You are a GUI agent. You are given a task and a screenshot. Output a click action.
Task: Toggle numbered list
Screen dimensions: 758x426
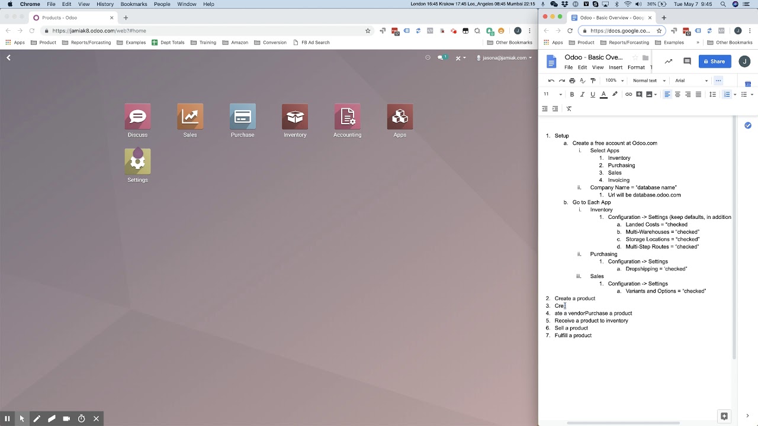727,94
